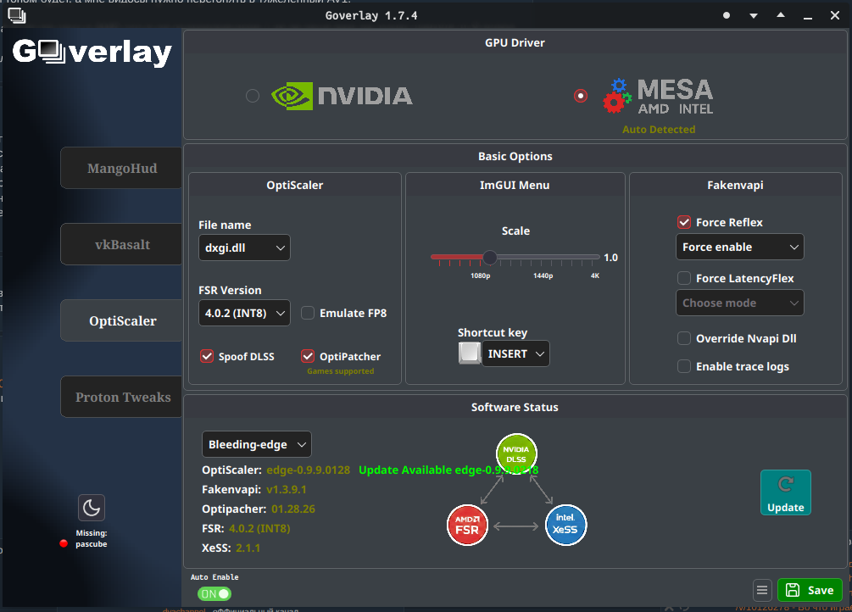The image size is (852, 612).
Task: Click the MESA AMD Intel logo
Action: coord(658,96)
